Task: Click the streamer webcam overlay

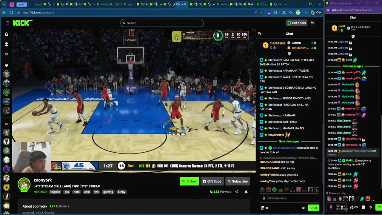Action: click(x=32, y=157)
